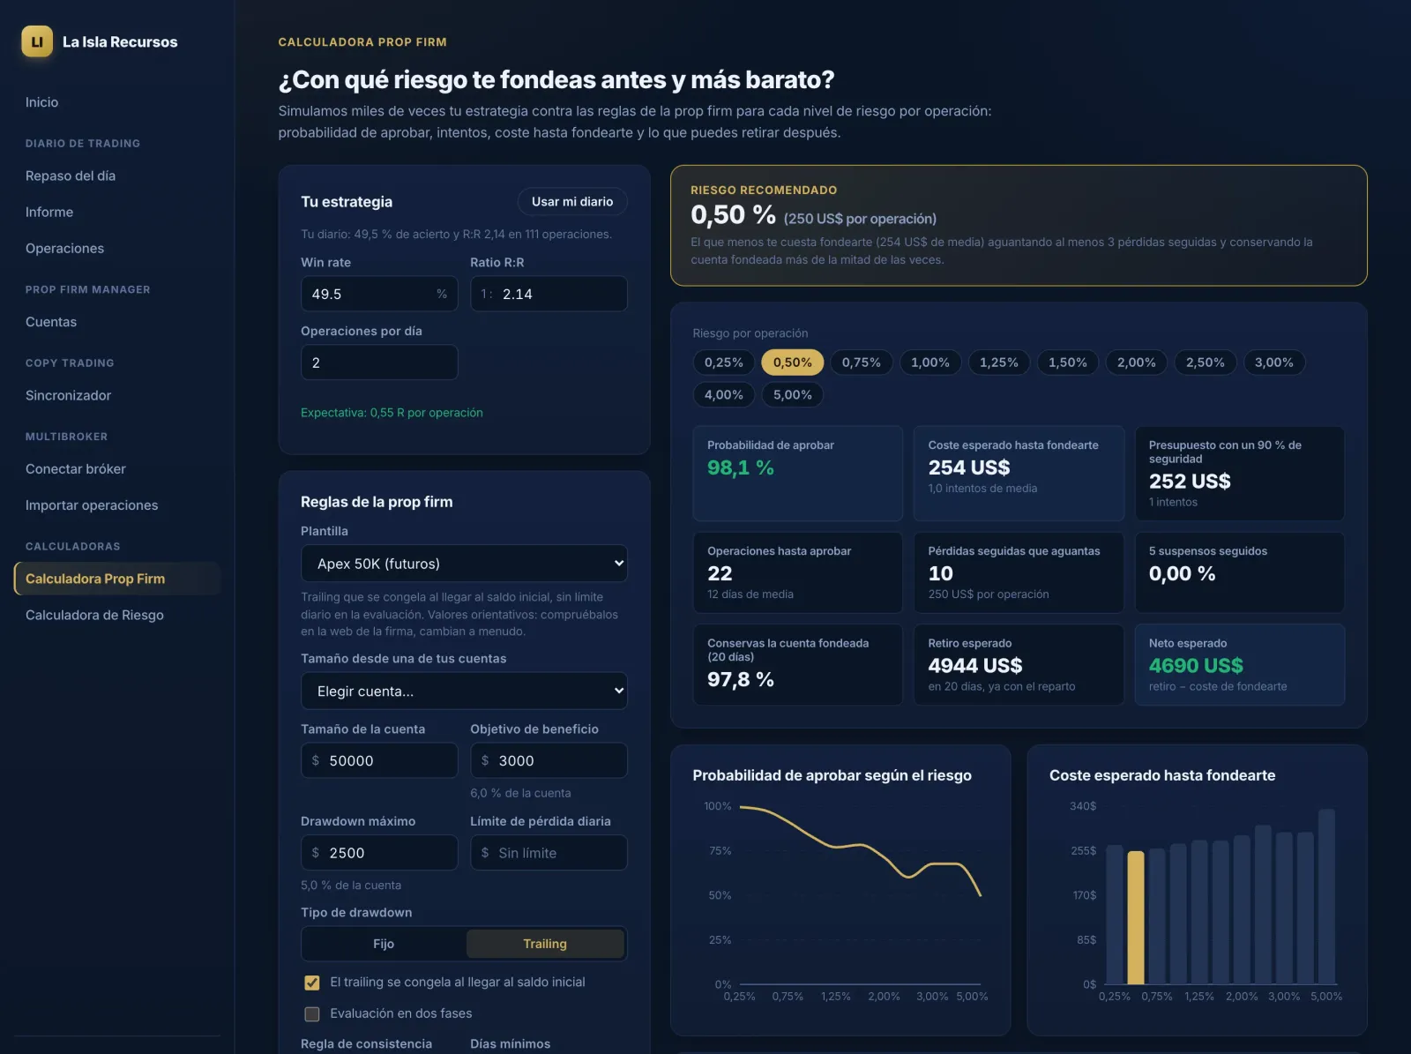Screen dimensions: 1411x1054
Task: Focus the Win rate input field
Action: pos(379,294)
